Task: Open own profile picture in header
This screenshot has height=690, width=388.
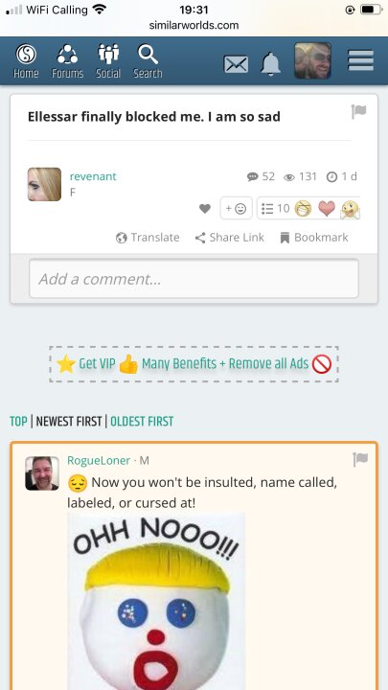Action: click(x=312, y=60)
